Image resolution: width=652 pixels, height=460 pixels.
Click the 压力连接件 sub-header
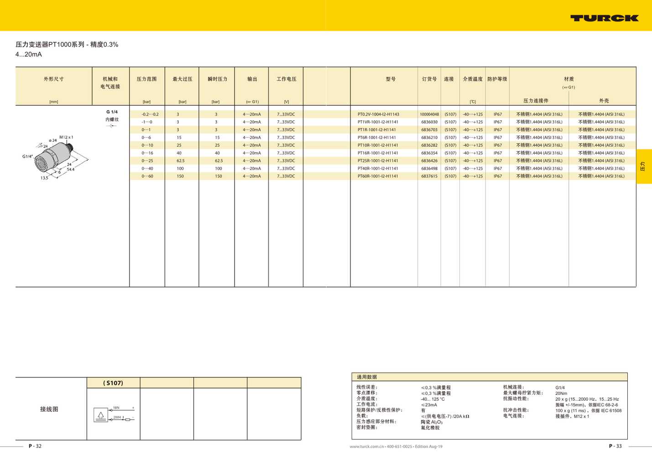tap(536, 101)
